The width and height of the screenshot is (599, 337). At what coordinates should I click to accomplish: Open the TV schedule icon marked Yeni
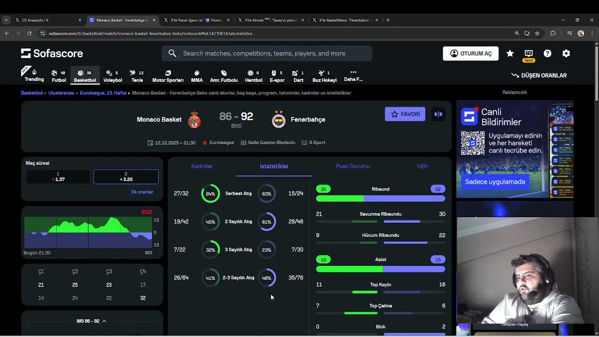[x=529, y=55]
